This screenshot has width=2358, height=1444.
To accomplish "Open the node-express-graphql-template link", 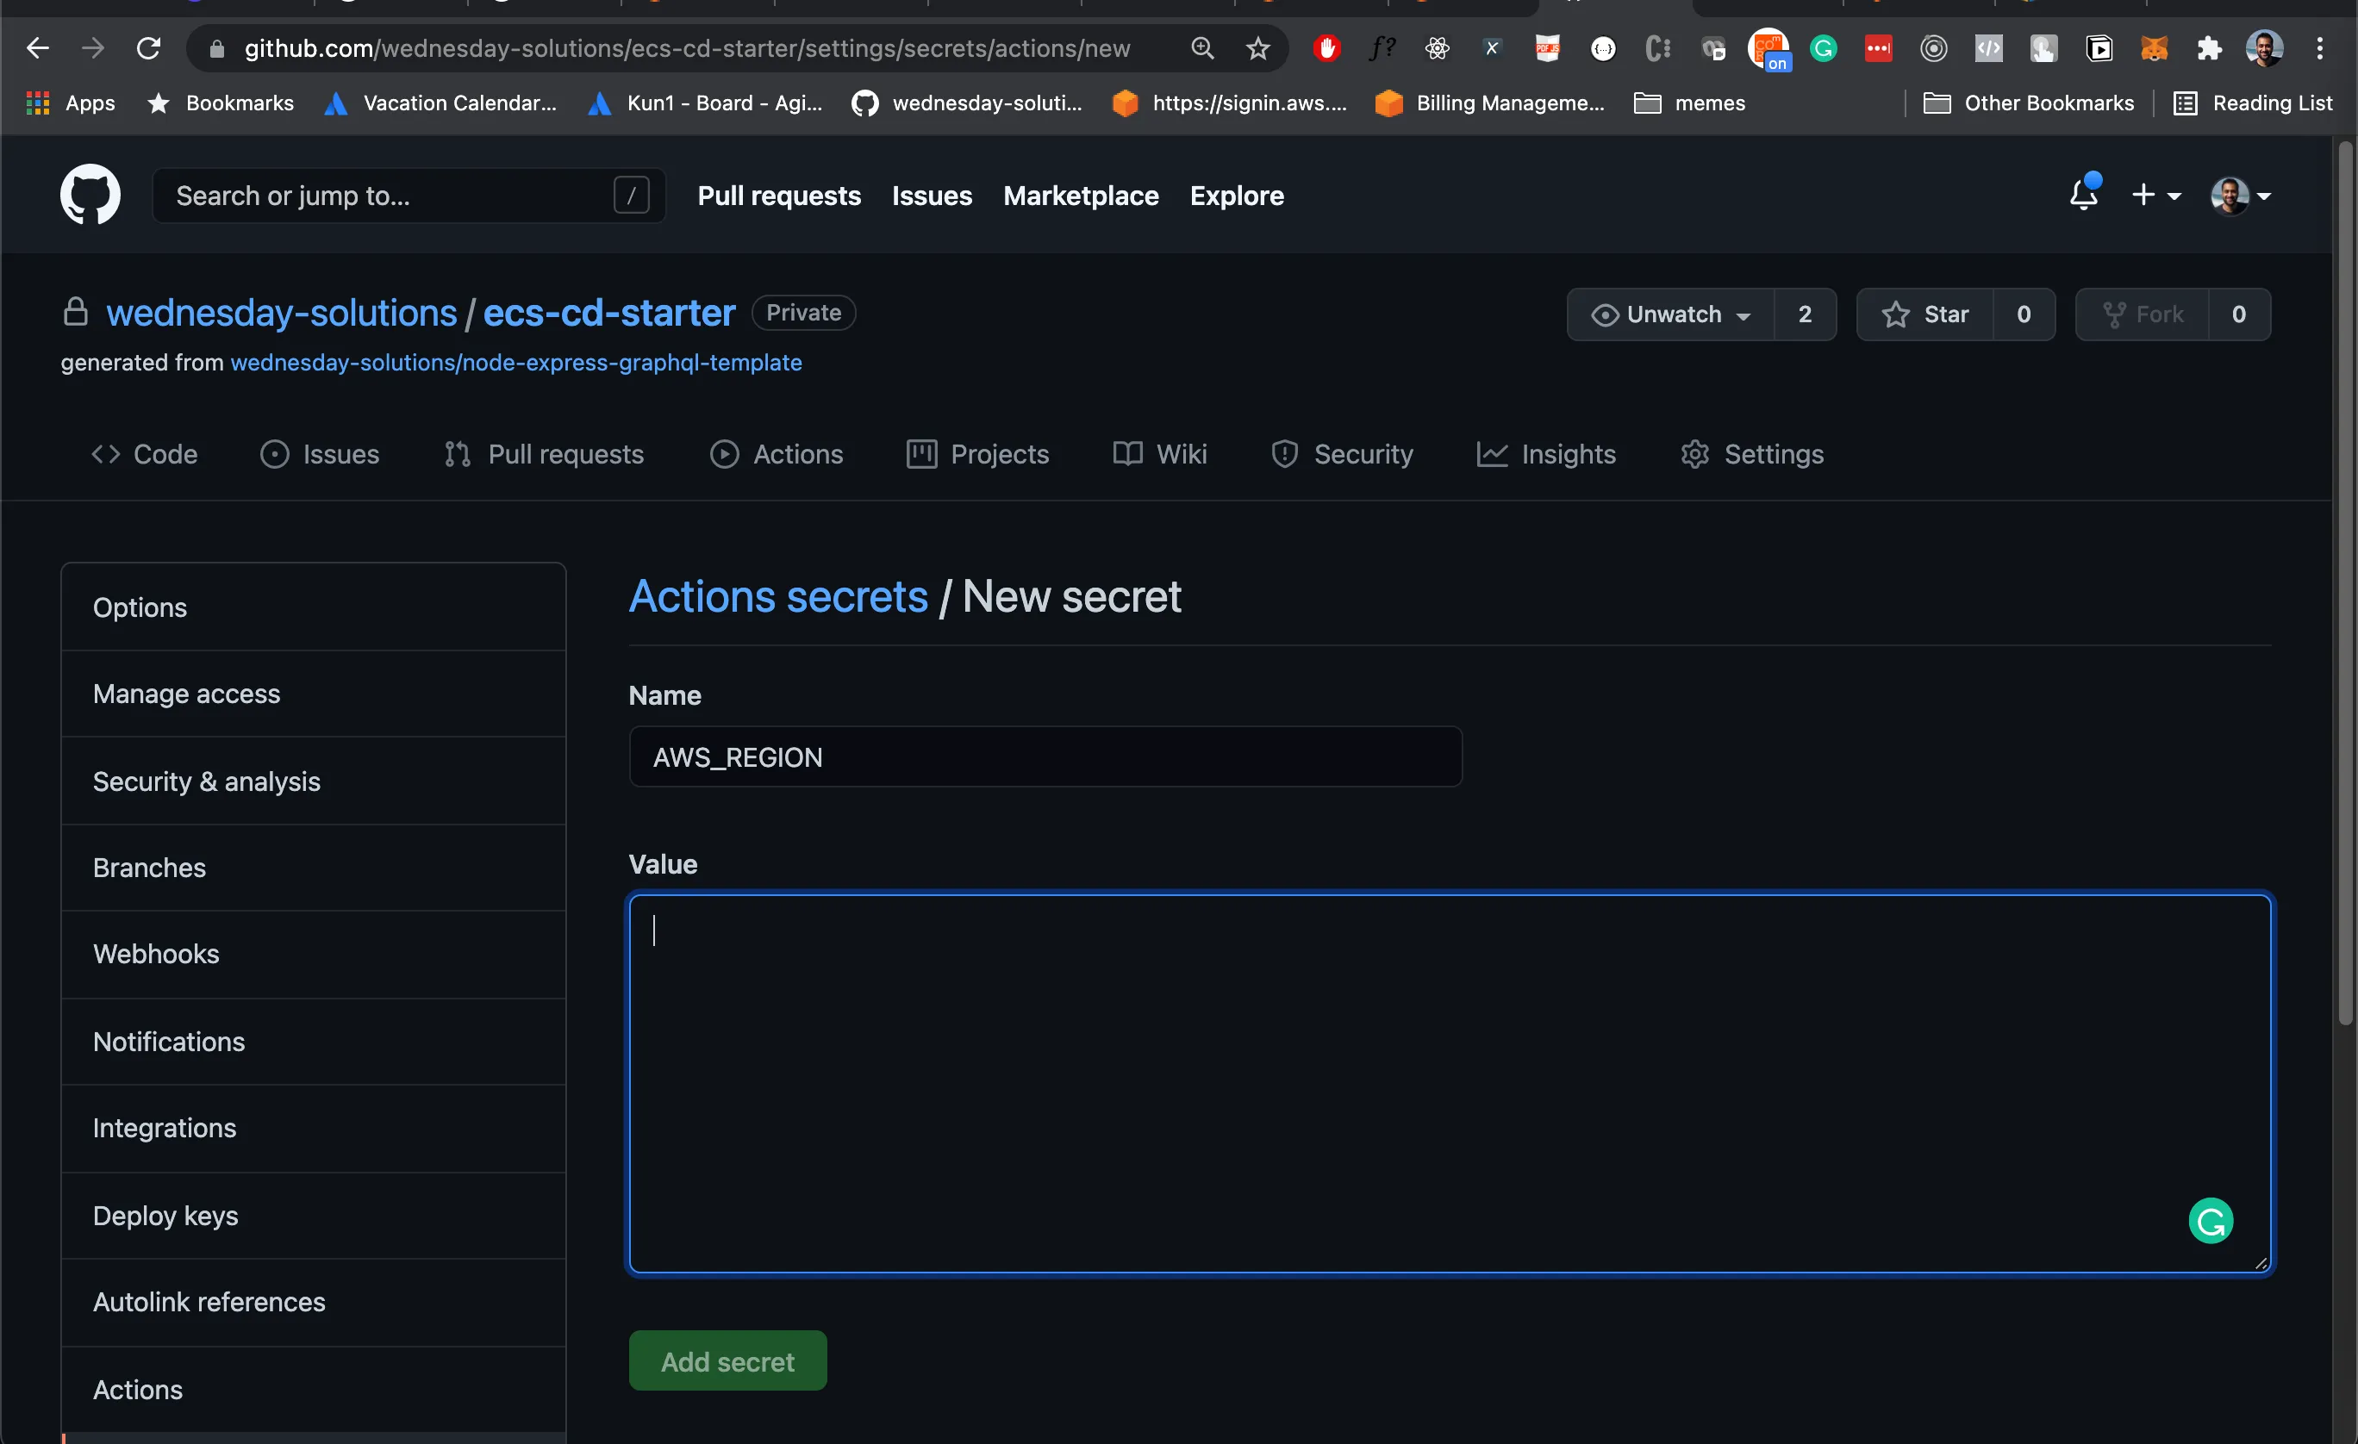I will tap(515, 363).
